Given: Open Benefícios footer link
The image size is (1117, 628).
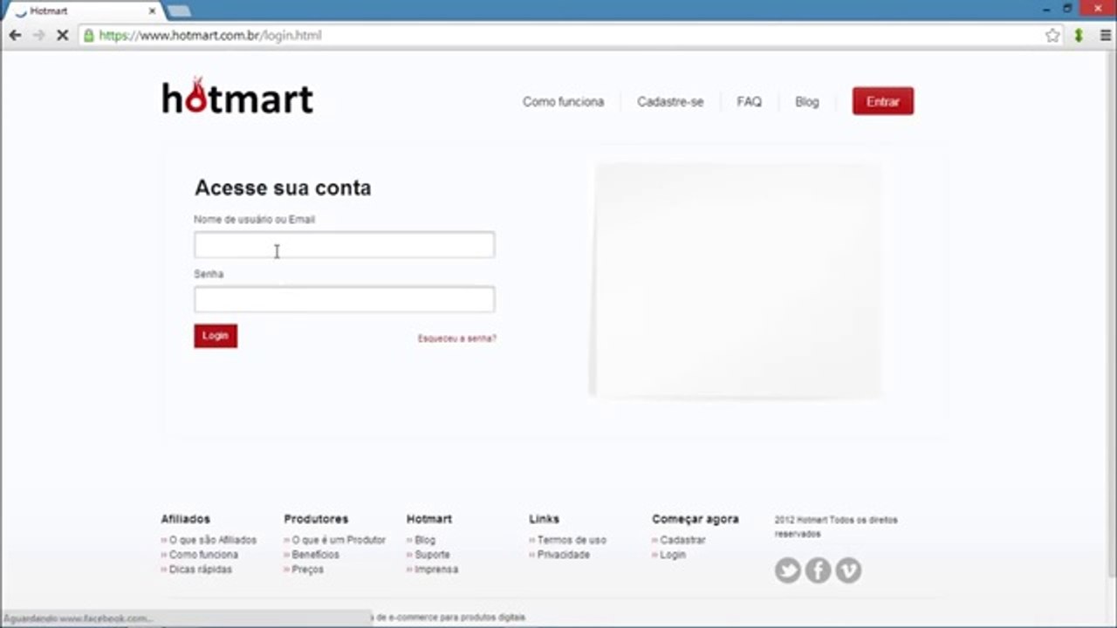Looking at the screenshot, I should coord(315,555).
